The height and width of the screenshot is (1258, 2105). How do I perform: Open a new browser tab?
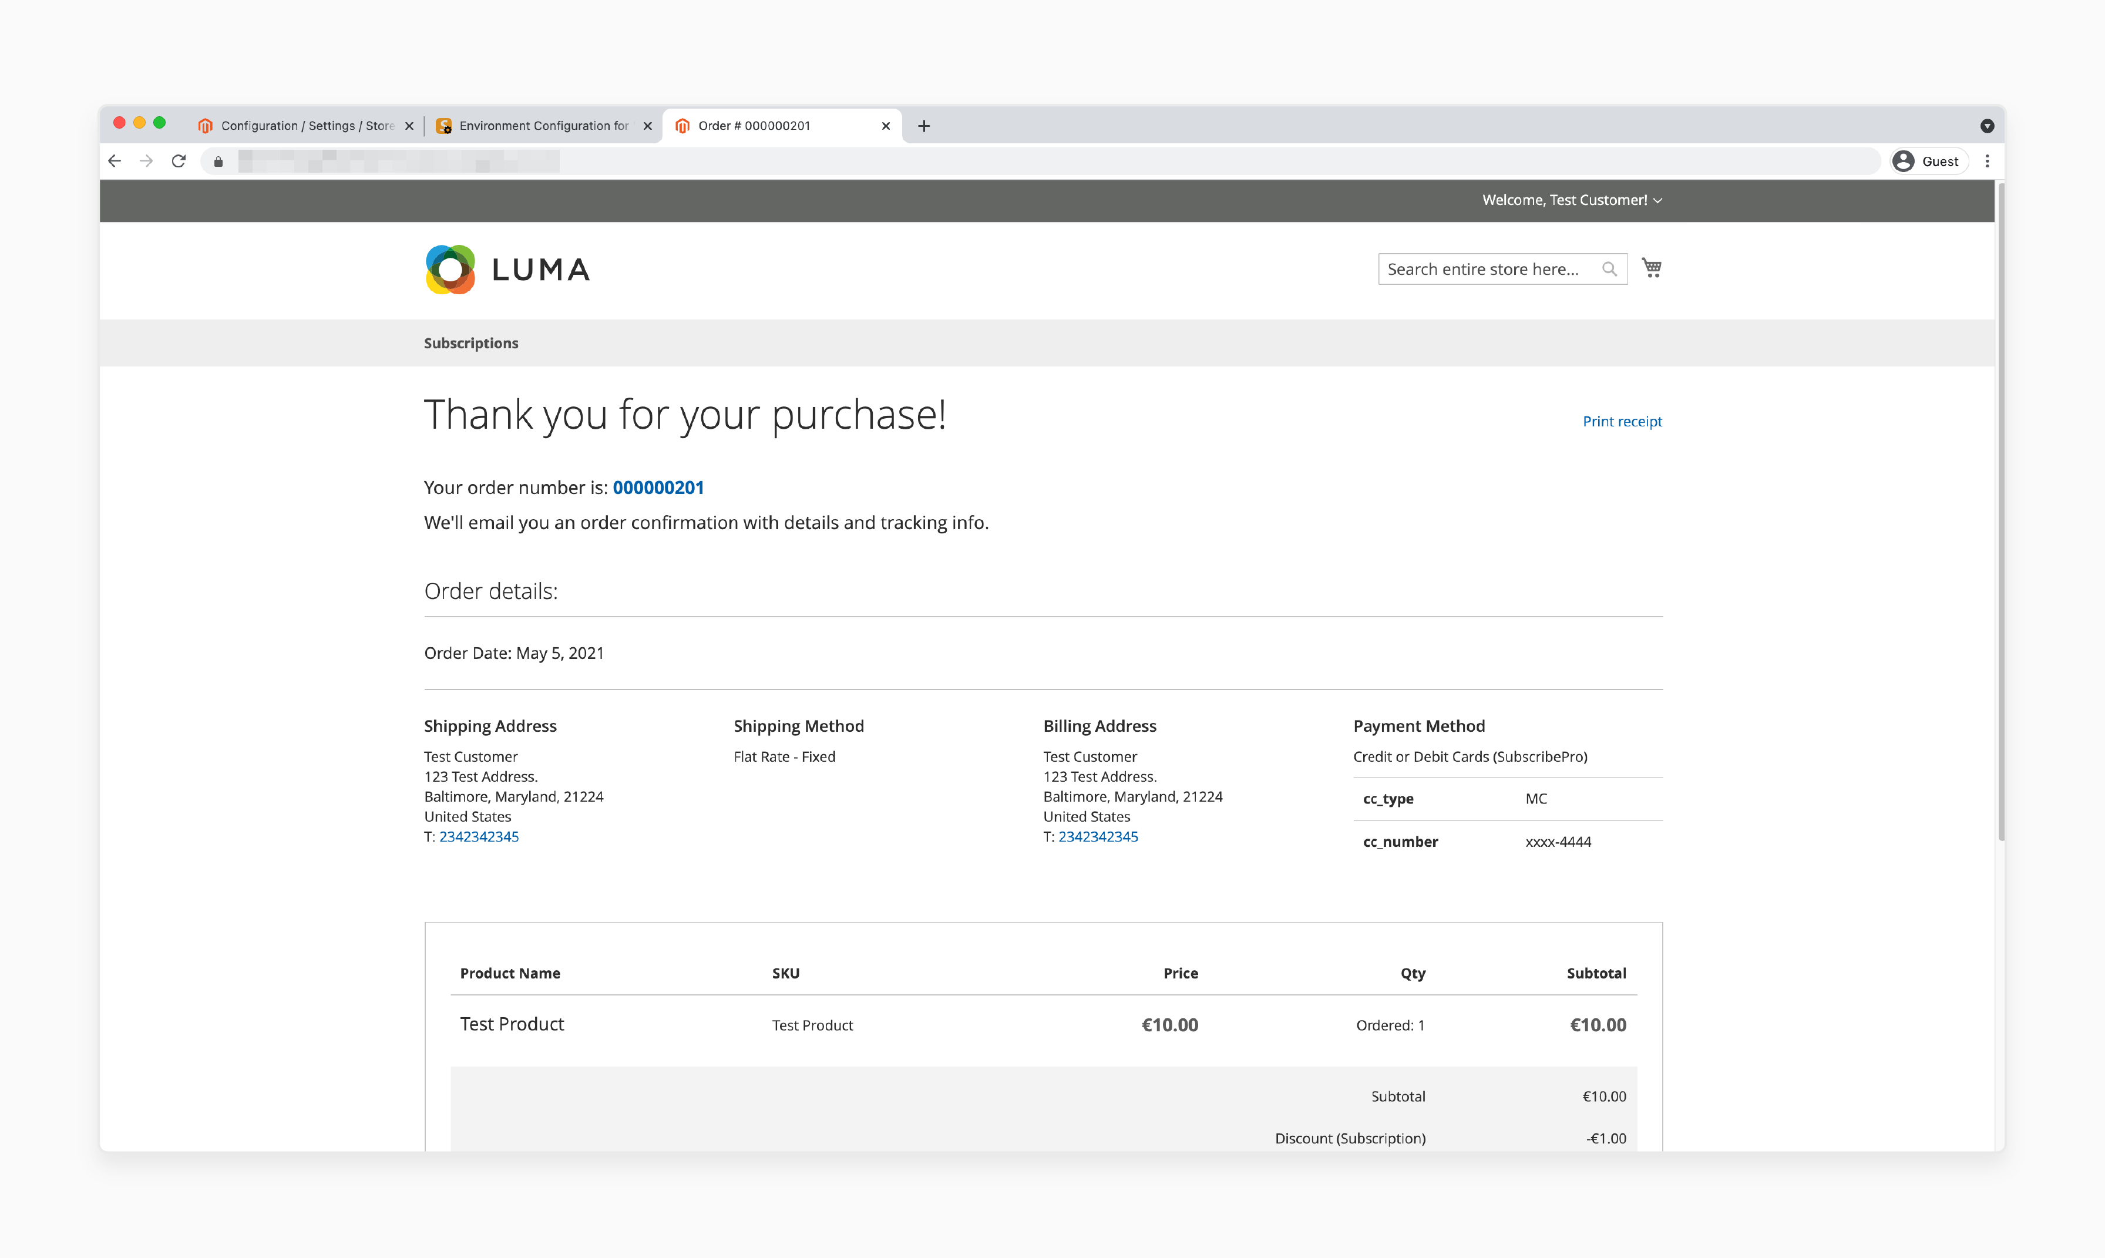point(924,126)
